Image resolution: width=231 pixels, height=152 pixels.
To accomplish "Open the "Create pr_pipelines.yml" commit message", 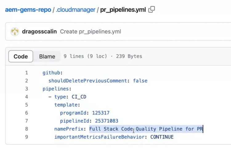I will [x=91, y=32].
